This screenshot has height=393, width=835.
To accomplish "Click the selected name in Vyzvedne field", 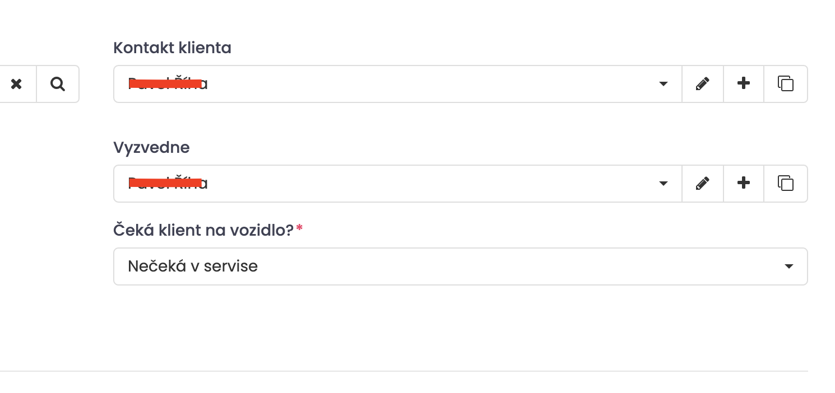I will point(168,184).
